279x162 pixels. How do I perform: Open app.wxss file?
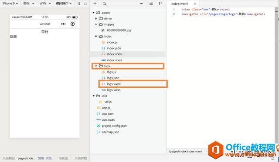108,120
